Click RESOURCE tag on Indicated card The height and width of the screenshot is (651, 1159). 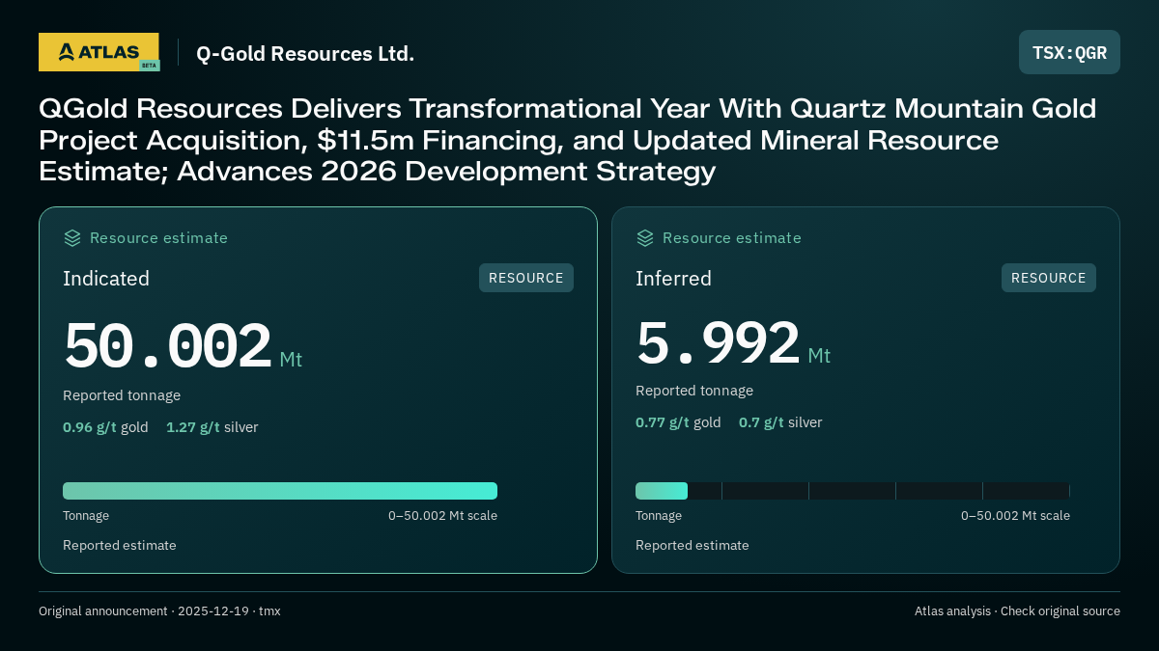(526, 278)
